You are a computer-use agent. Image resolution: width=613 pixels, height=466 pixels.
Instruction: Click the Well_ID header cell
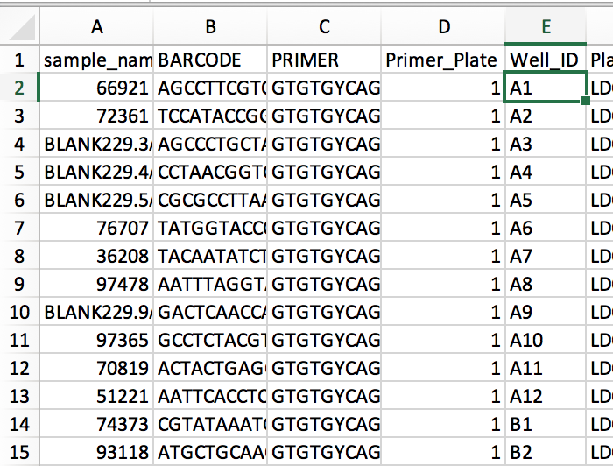coord(546,60)
